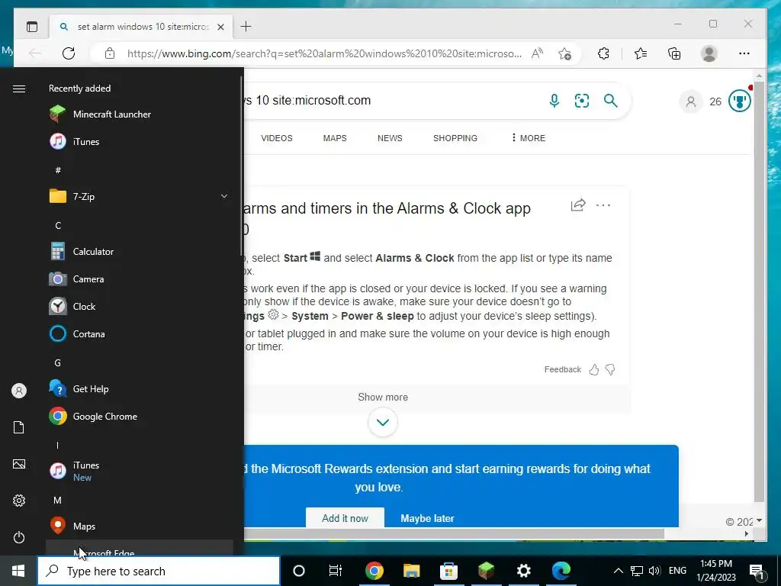The width and height of the screenshot is (781, 586).
Task: Switch to Edge on the taskbar
Action: click(x=561, y=571)
